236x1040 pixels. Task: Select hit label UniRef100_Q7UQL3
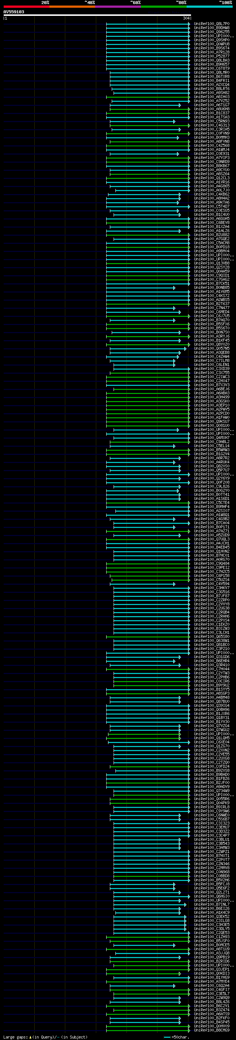coord(211,539)
